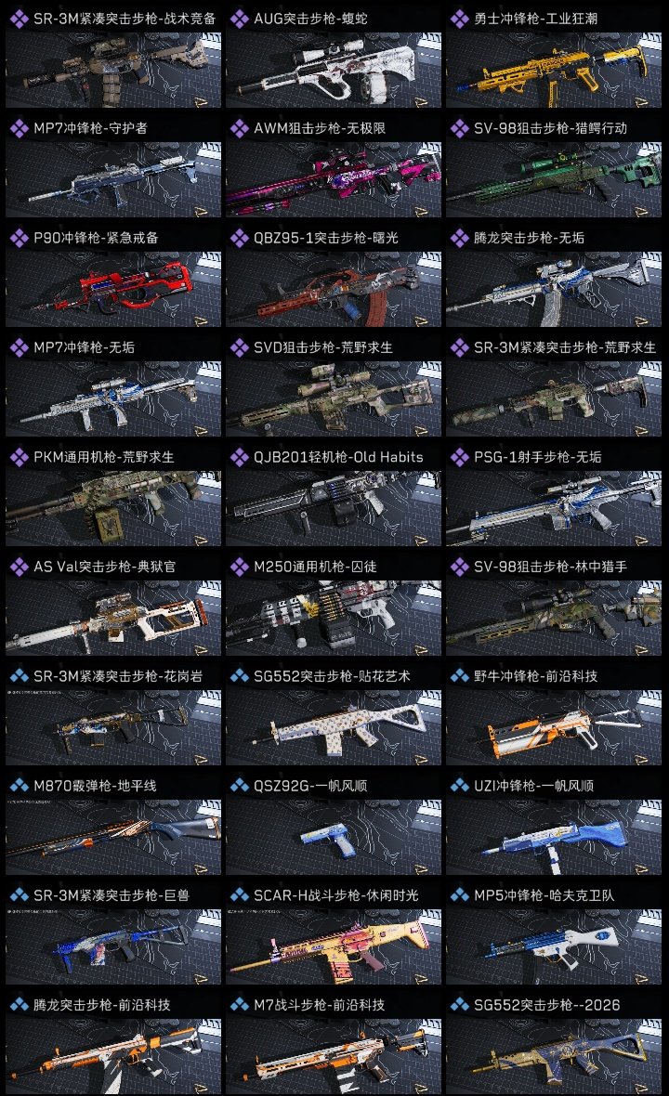Open the yellow 勇士冲锋枪-工业狂潮 weapon preview
This screenshot has width=669, height=1096.
(x=554, y=70)
